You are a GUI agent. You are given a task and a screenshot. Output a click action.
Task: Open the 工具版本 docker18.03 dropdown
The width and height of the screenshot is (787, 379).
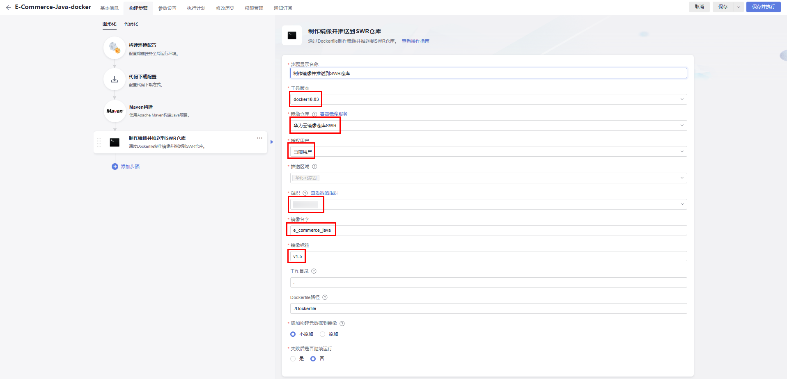(x=489, y=99)
